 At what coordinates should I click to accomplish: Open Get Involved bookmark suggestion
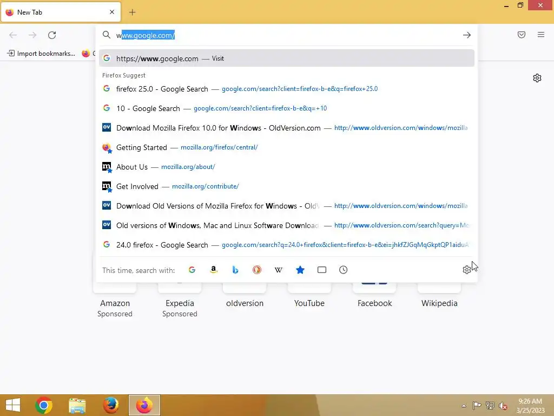287,186
